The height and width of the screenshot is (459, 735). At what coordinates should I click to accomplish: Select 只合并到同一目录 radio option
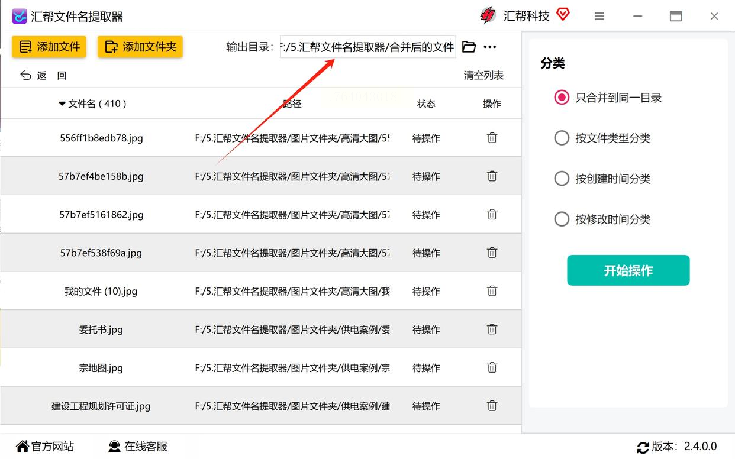[x=562, y=98]
